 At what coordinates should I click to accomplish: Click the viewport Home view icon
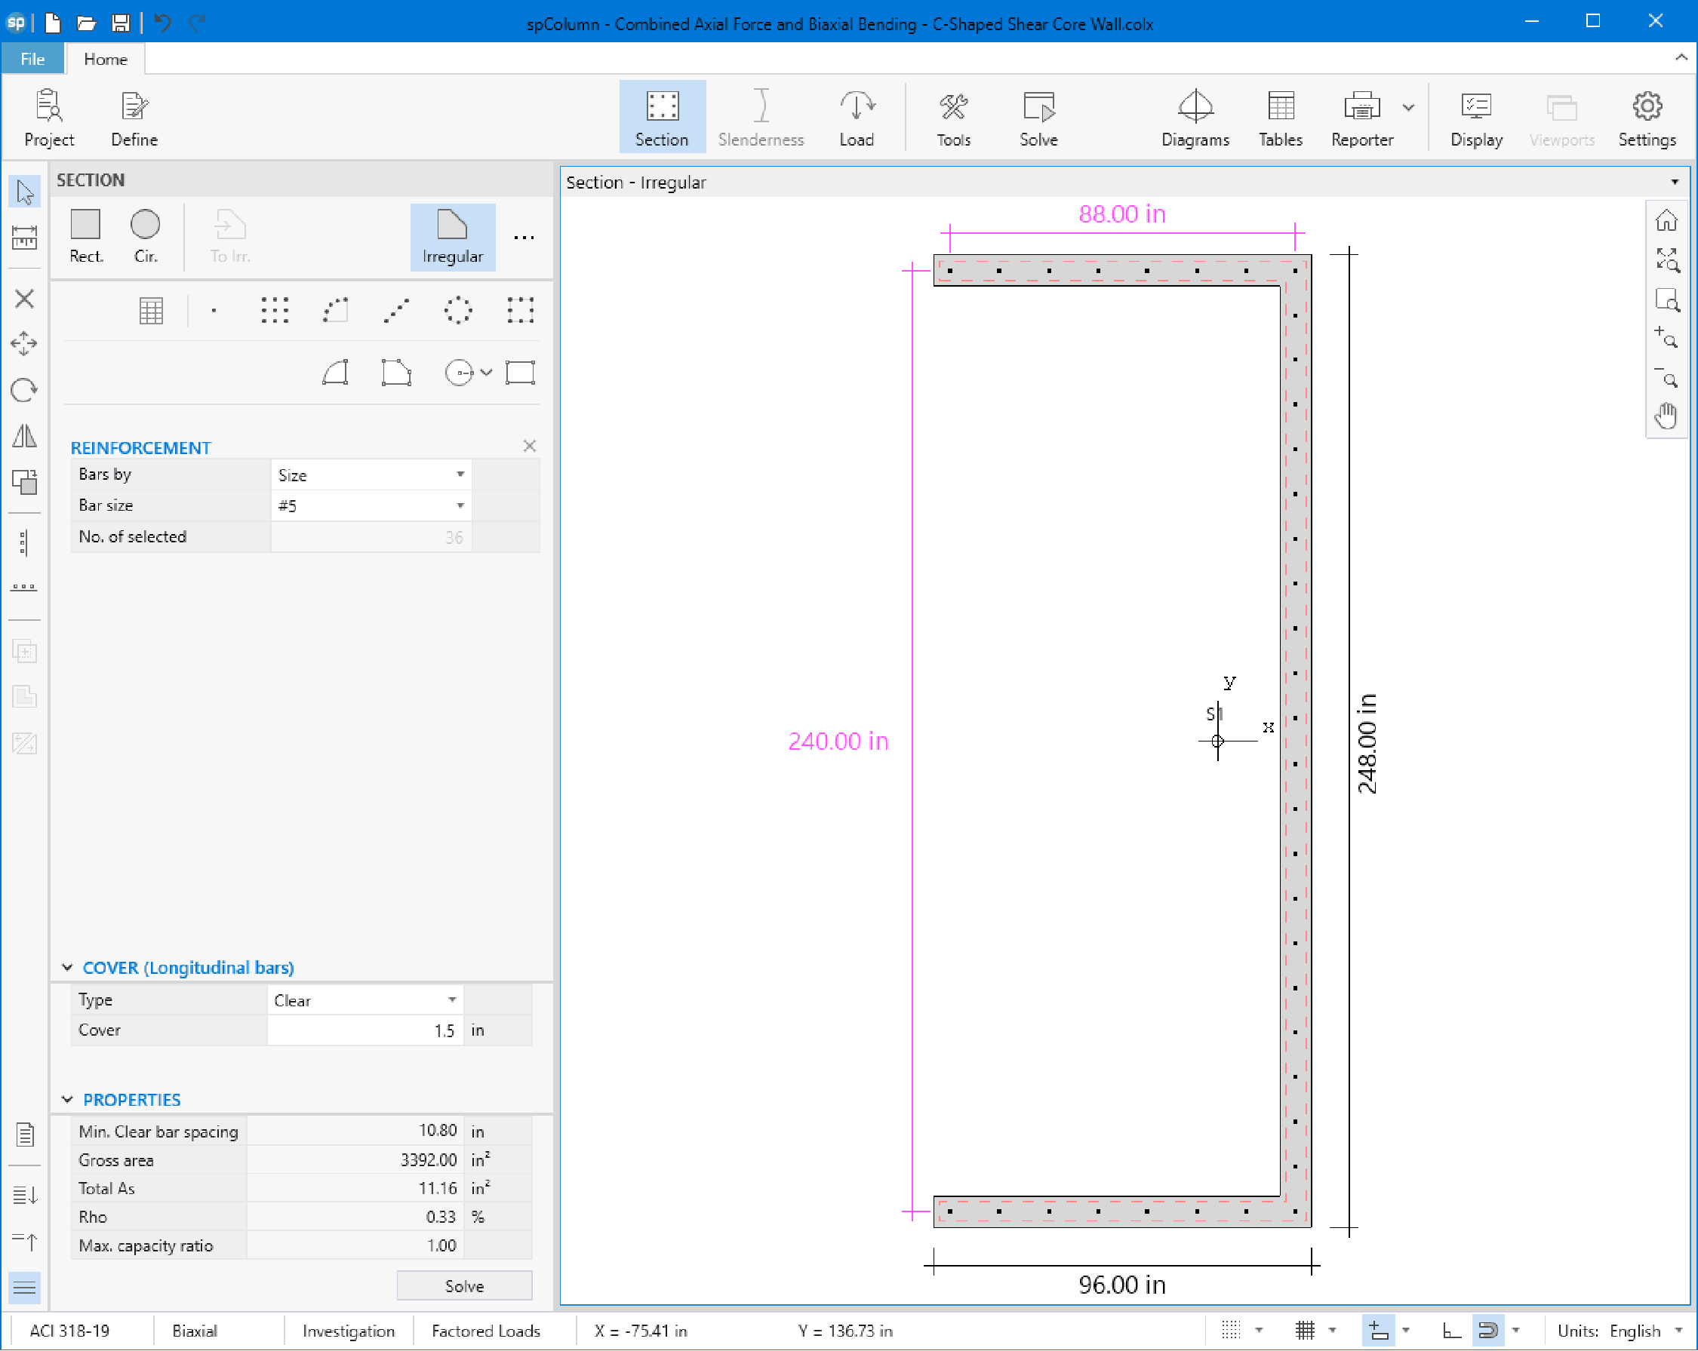(x=1666, y=221)
